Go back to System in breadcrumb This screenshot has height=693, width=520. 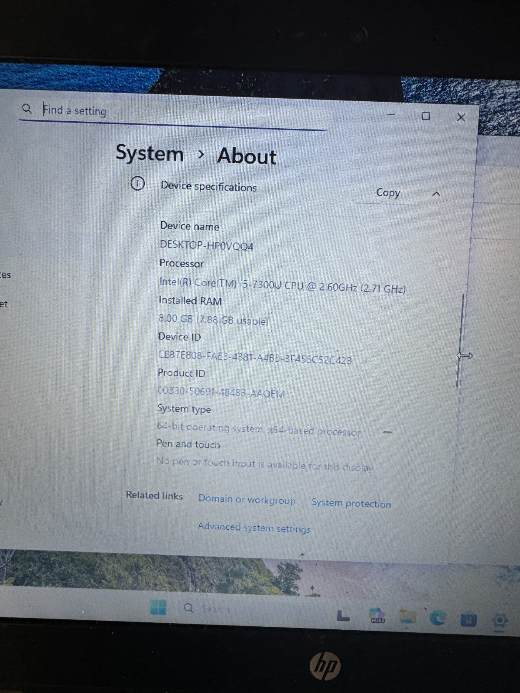(x=149, y=153)
